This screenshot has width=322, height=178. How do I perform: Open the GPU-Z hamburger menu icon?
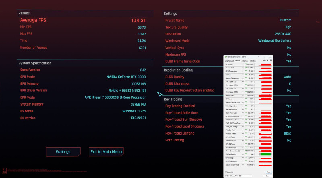tap(271, 60)
